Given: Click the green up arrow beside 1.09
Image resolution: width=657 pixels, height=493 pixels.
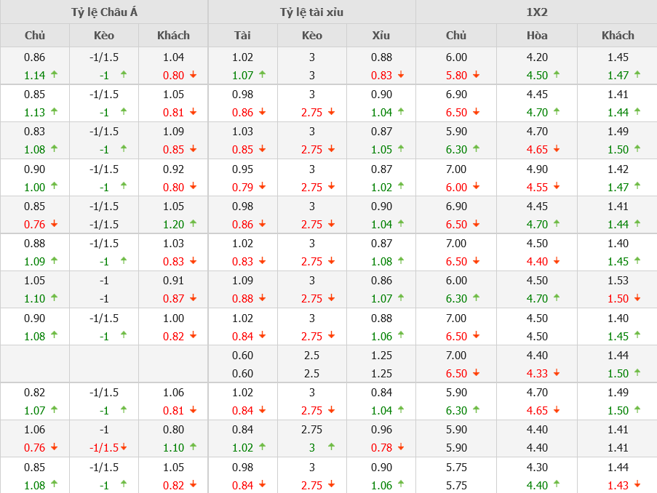Looking at the screenshot, I should [55, 261].
